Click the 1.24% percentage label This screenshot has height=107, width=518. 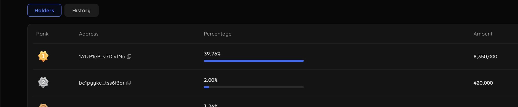tap(211, 105)
